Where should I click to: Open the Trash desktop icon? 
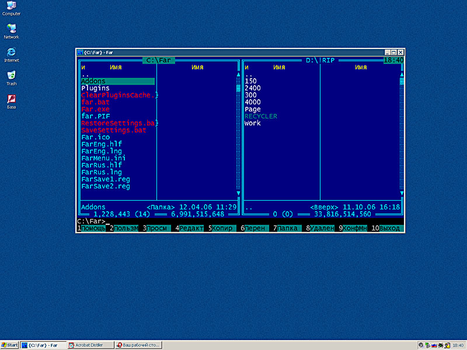click(11, 78)
